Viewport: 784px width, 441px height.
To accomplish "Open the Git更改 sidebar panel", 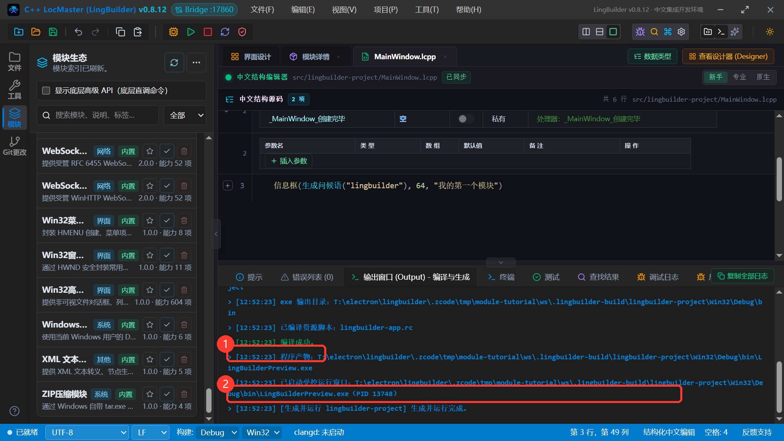I will [15, 146].
